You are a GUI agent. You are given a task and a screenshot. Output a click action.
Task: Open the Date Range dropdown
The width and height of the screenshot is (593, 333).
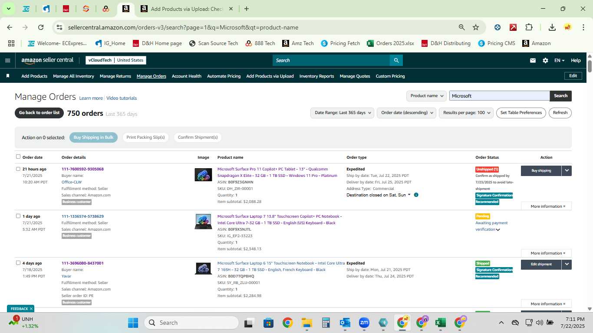342,113
